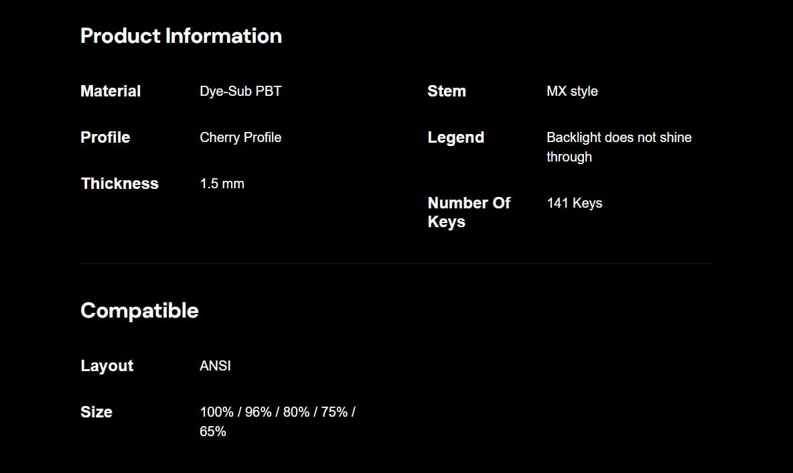The height and width of the screenshot is (473, 793).
Task: Select the Profile label
Action: click(x=105, y=137)
